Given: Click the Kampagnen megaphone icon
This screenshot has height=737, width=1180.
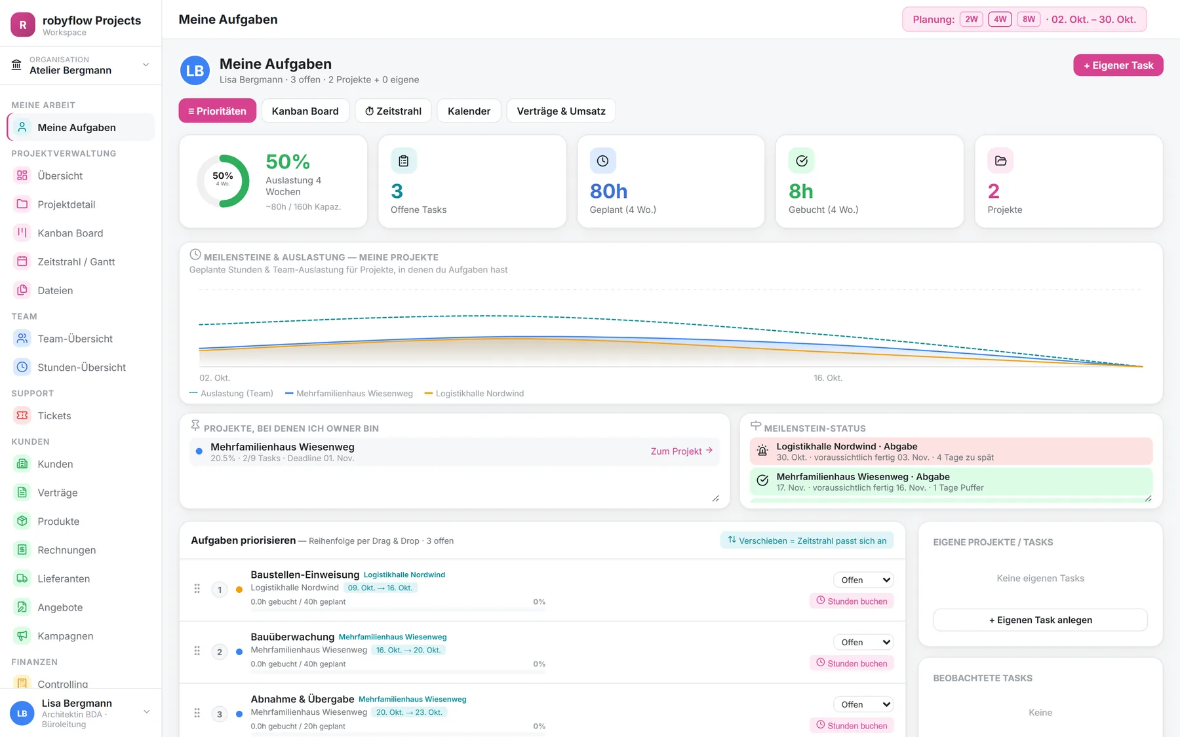Looking at the screenshot, I should click(22, 636).
